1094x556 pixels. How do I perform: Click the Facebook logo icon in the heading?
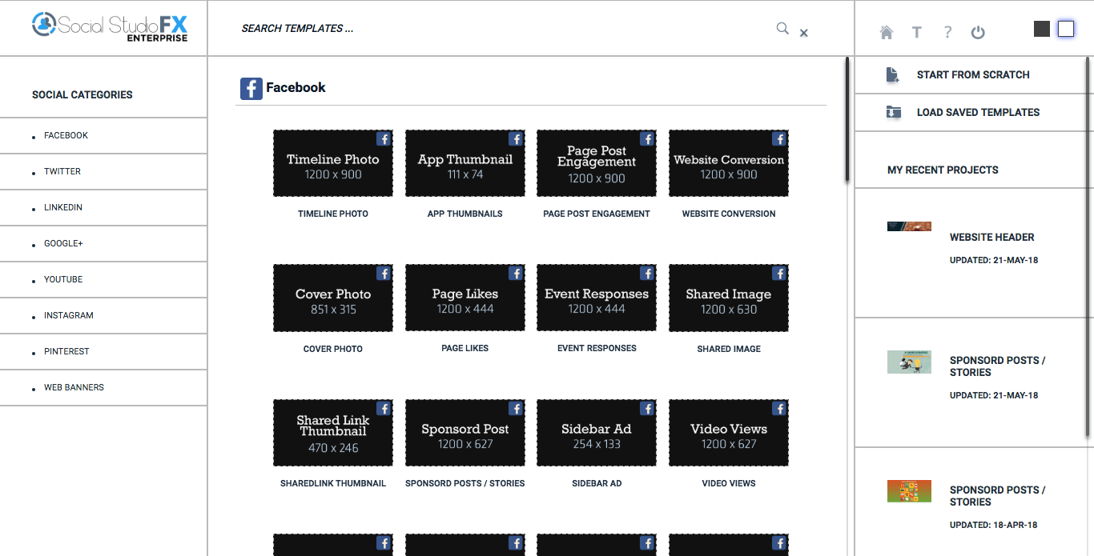(251, 88)
